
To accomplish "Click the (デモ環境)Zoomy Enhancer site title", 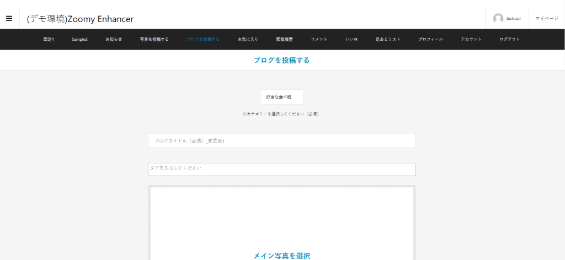I will point(80,19).
